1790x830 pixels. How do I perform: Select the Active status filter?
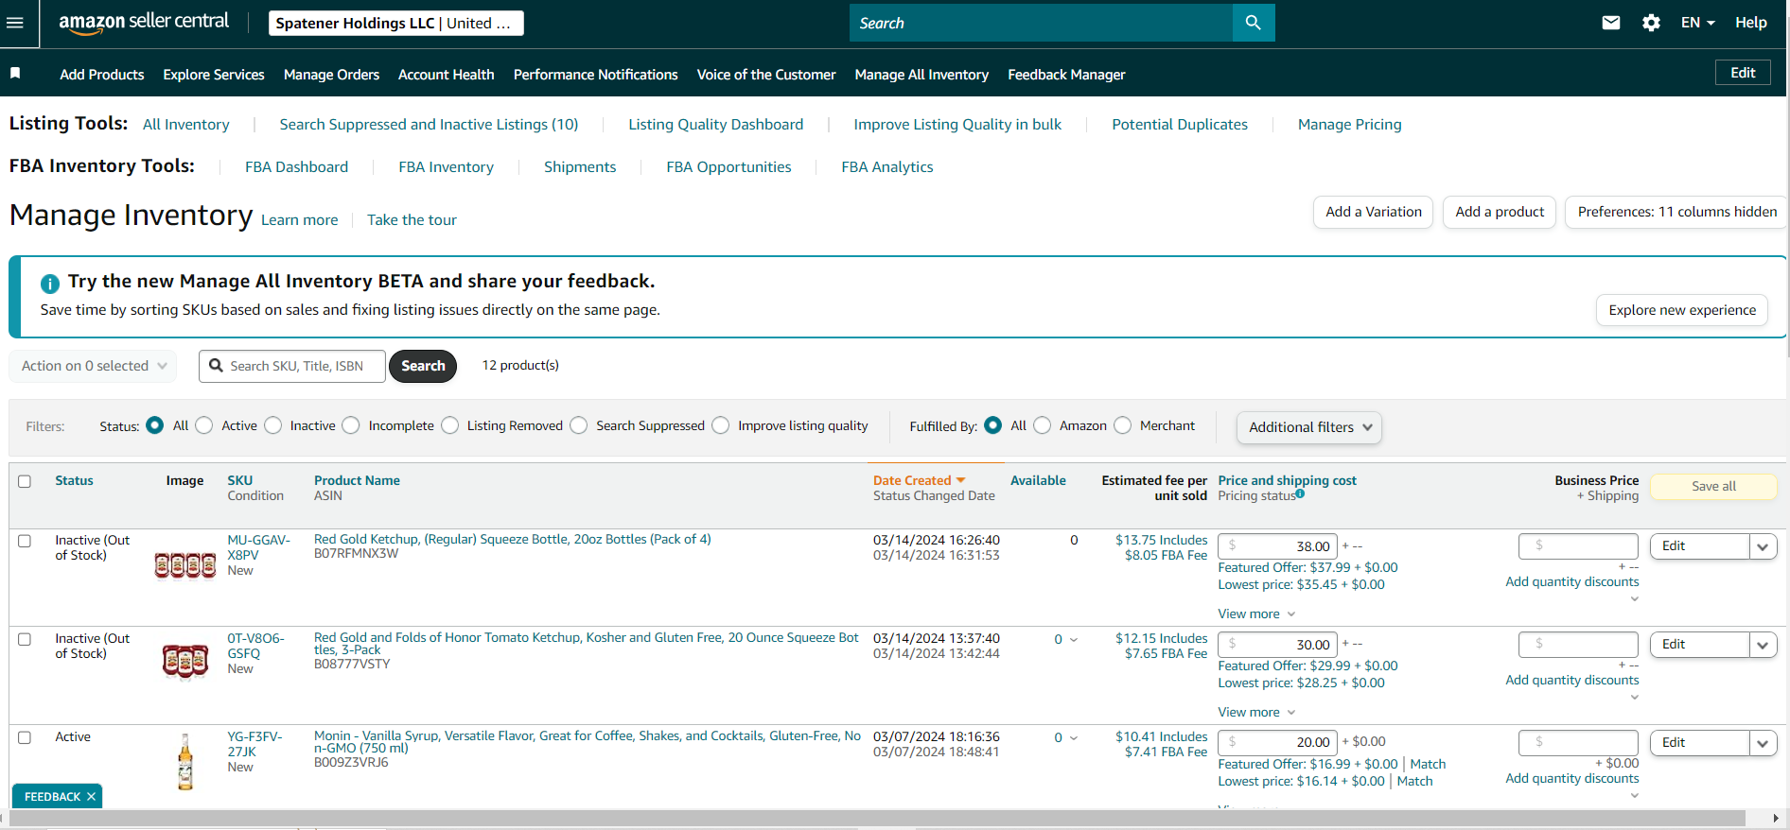coord(204,425)
